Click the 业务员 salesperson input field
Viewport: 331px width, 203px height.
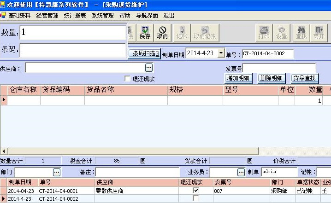[x=224, y=172]
